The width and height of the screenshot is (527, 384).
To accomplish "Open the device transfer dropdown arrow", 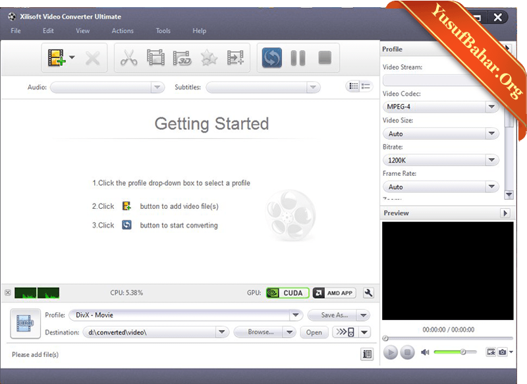I will click(x=364, y=332).
